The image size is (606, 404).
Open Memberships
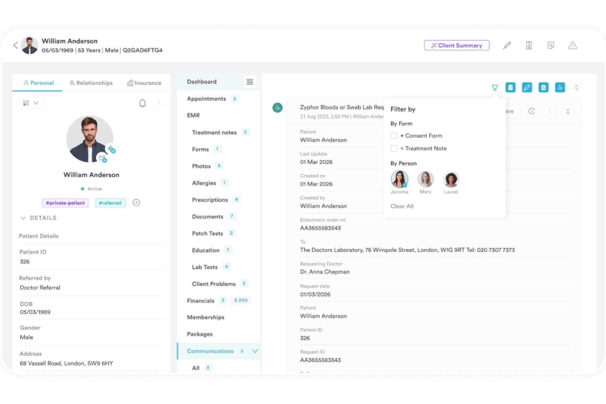(206, 317)
